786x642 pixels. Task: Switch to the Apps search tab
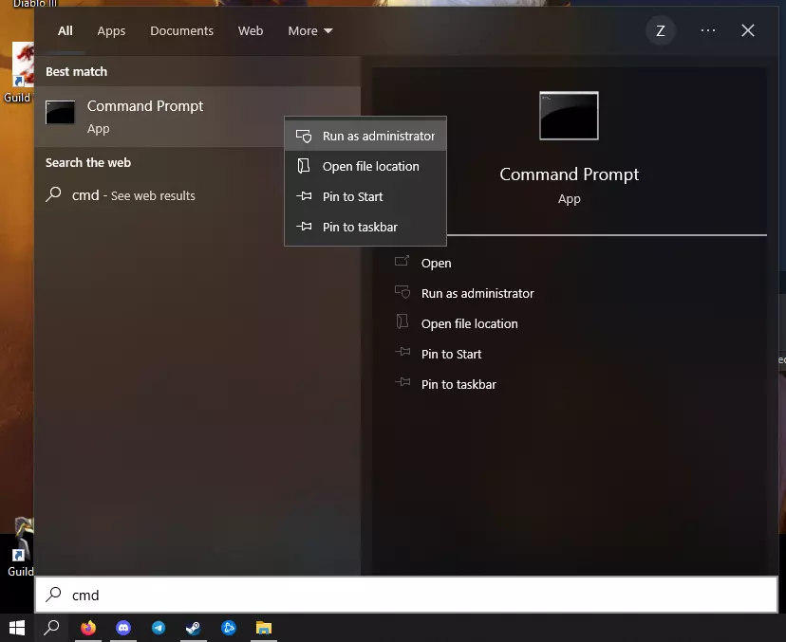[111, 30]
